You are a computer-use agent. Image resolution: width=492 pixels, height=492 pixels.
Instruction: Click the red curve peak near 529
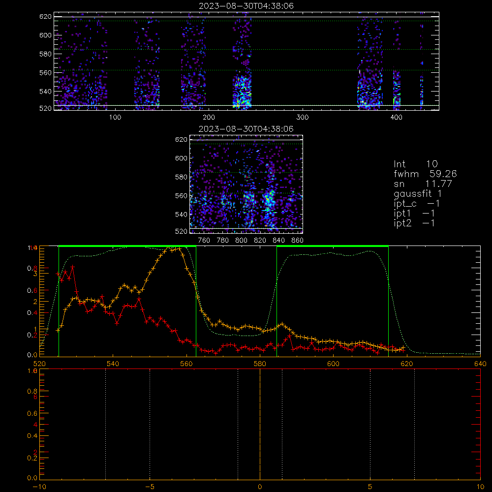point(72,267)
